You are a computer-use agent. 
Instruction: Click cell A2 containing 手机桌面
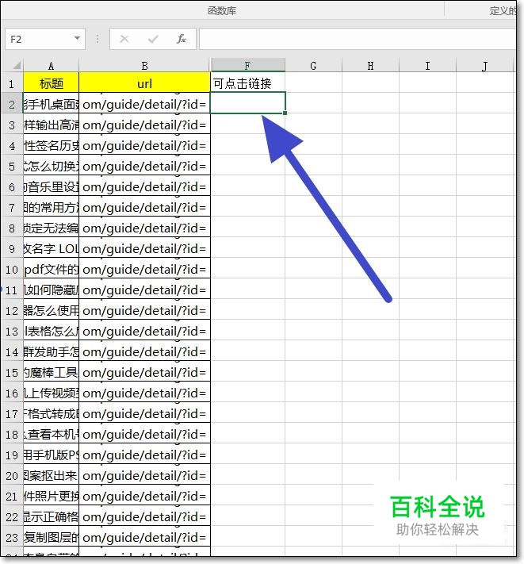pos(51,104)
